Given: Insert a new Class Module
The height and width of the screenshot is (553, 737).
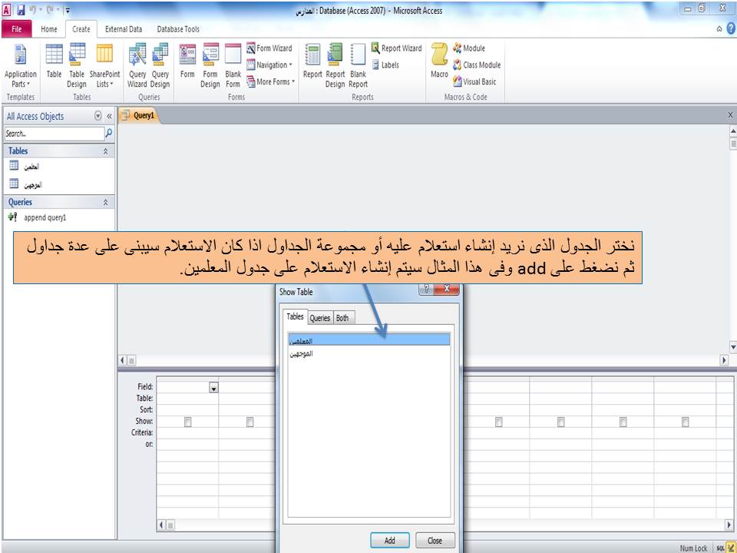Looking at the screenshot, I should (477, 65).
